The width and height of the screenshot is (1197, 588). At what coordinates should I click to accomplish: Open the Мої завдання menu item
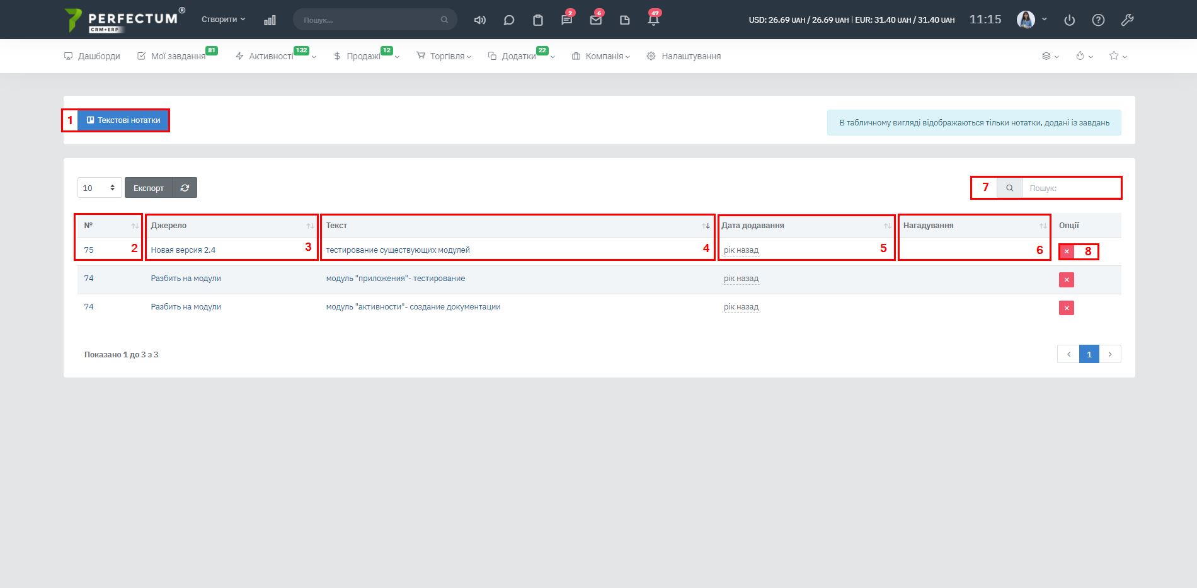click(177, 56)
